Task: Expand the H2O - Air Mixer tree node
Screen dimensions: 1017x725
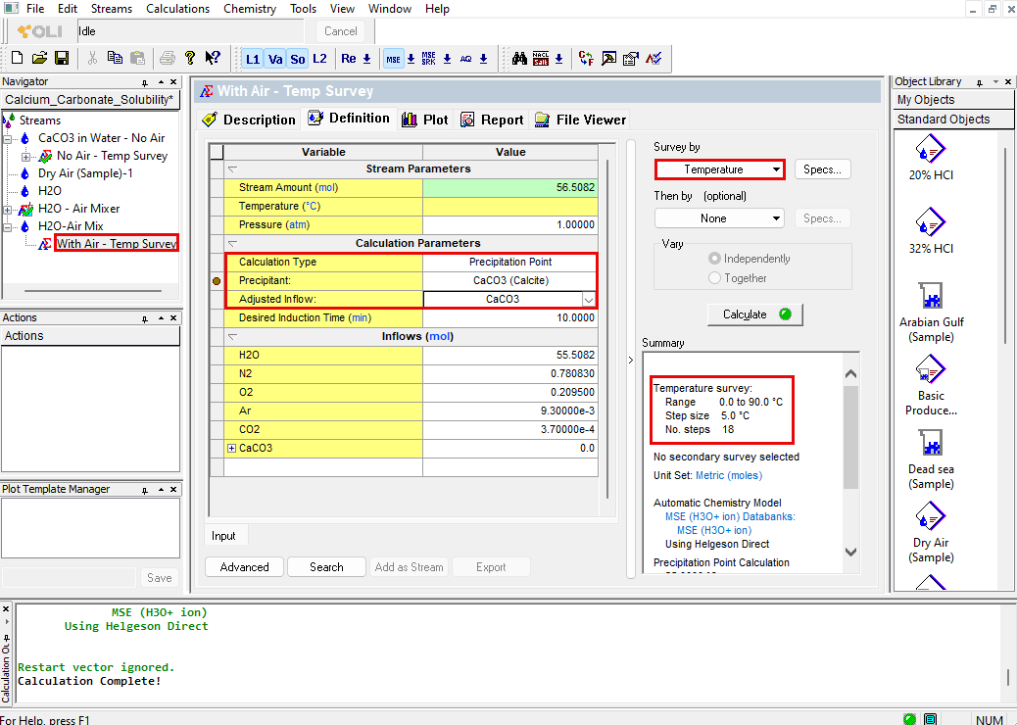Action: (x=7, y=209)
